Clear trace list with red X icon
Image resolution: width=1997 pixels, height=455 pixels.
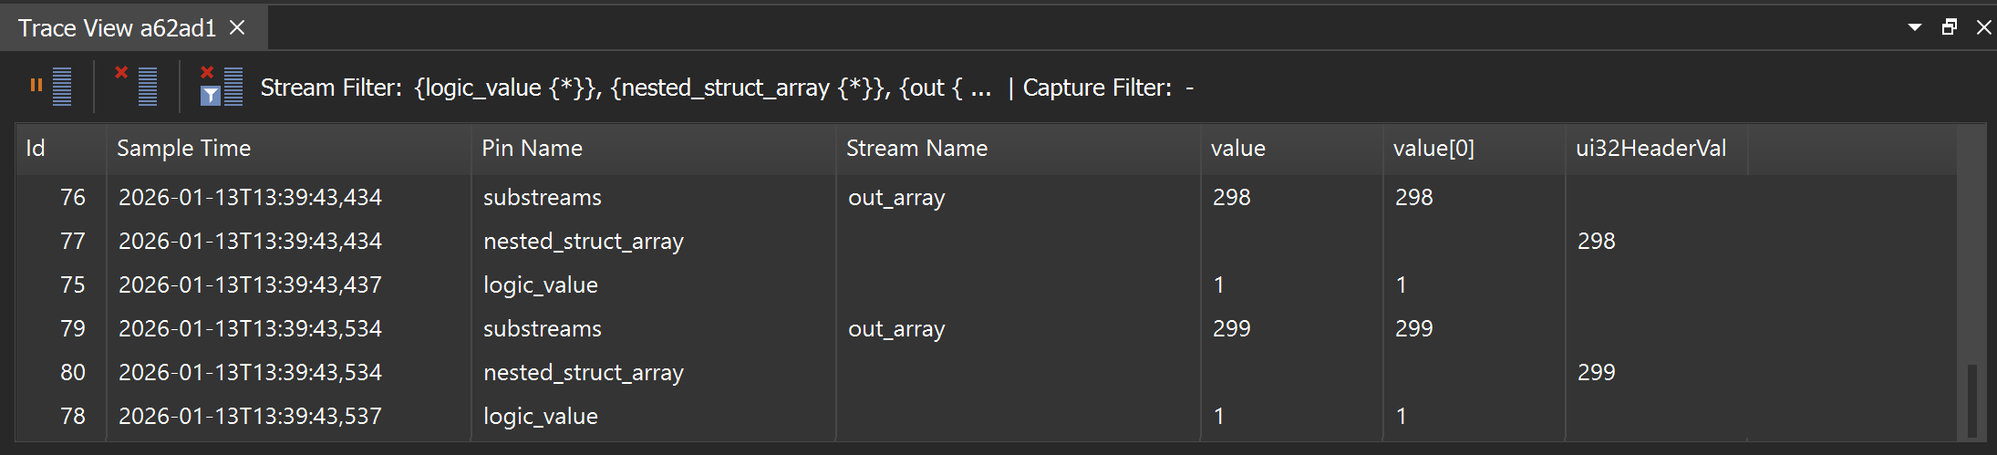coord(136,87)
